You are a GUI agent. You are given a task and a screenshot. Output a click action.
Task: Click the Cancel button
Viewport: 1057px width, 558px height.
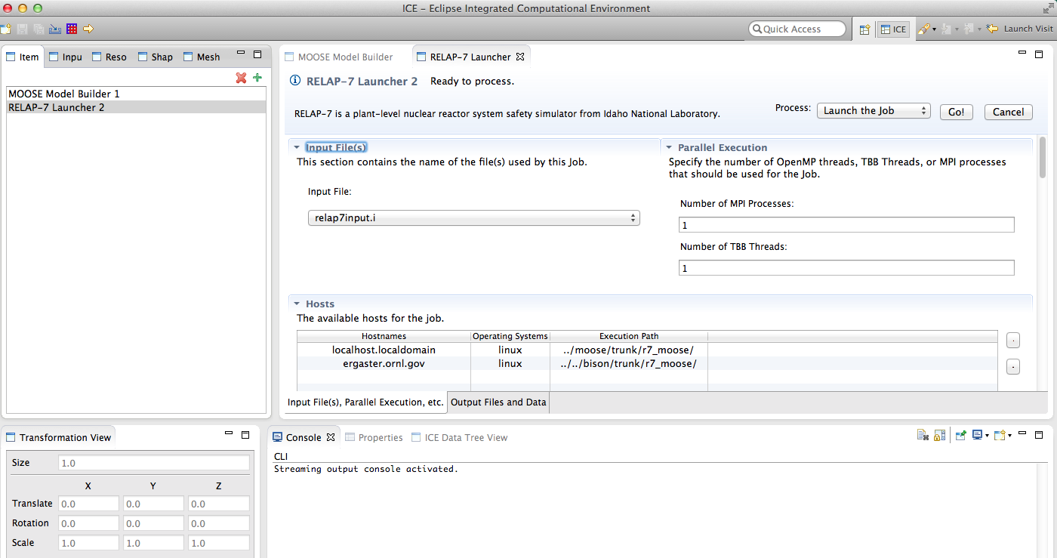point(1008,112)
